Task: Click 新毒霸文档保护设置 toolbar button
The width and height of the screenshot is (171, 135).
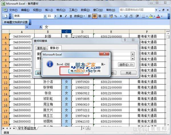Action: [x=16, y=22]
